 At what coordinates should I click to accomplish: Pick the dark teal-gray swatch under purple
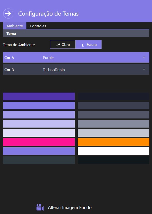tap(39, 160)
